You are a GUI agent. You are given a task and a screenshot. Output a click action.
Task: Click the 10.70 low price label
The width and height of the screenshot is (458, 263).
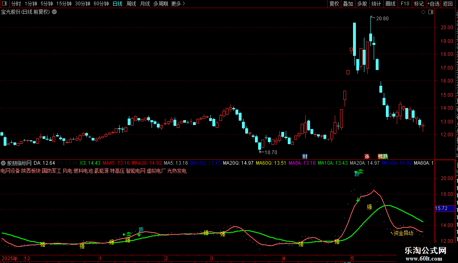coord(271,153)
